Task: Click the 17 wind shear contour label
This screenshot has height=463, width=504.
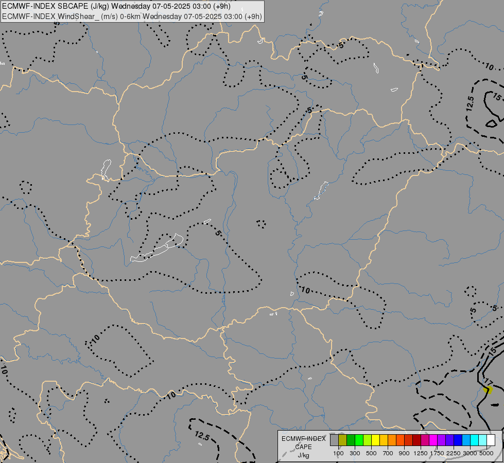Action: click(488, 382)
